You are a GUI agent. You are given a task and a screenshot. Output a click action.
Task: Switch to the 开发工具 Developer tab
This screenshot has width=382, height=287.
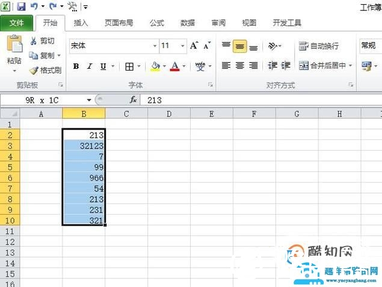point(287,23)
